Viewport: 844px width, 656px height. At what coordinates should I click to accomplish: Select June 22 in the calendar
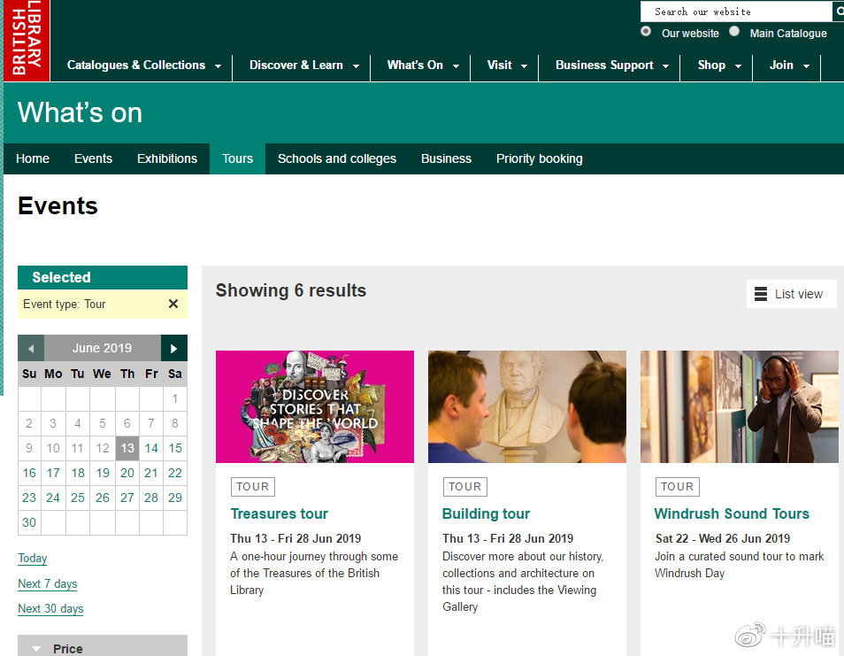(x=175, y=473)
